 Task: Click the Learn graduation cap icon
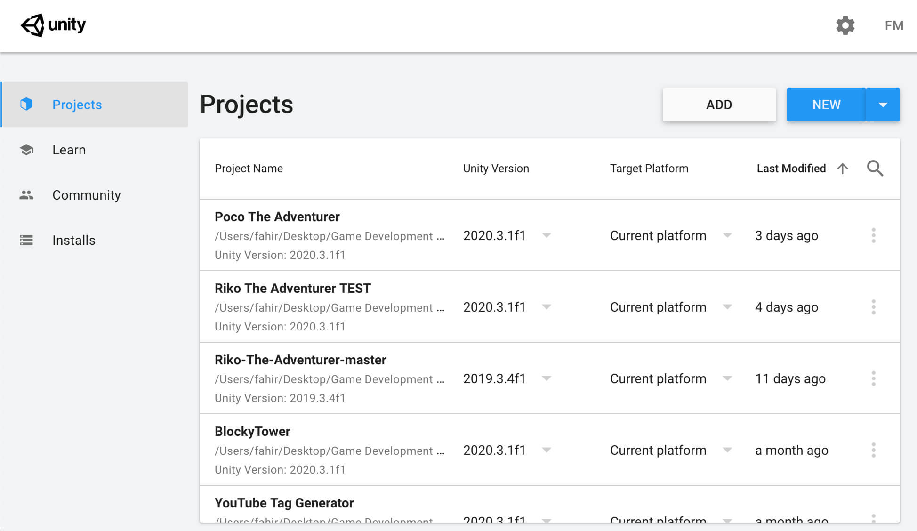pyautogui.click(x=26, y=150)
